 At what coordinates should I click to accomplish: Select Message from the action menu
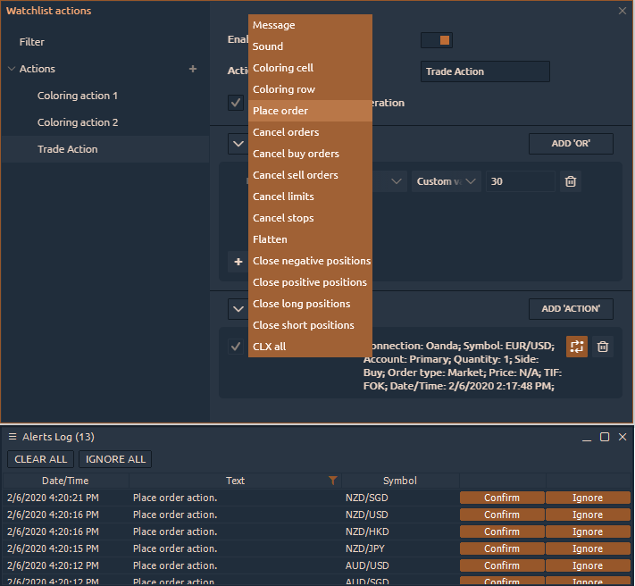pyautogui.click(x=310, y=25)
